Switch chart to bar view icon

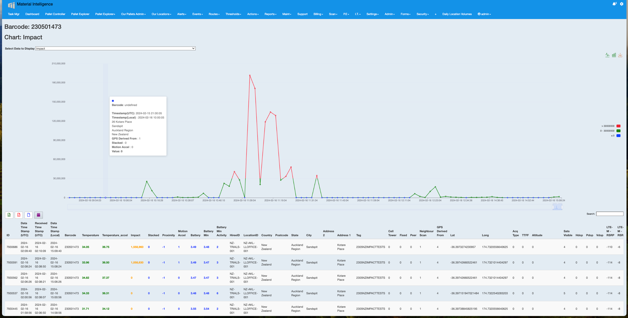(614, 55)
